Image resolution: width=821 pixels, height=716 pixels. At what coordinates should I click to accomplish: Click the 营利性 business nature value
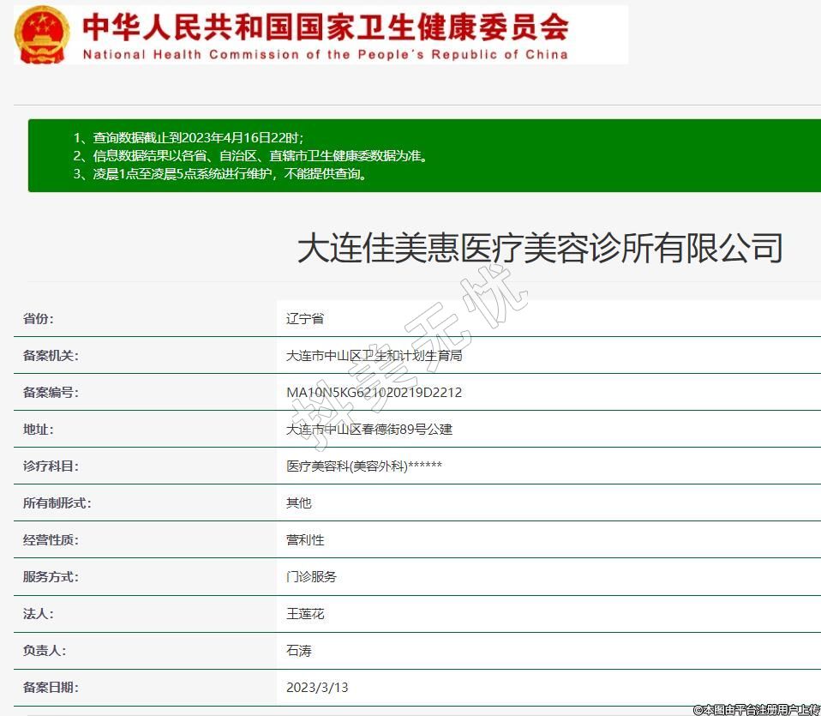pyautogui.click(x=305, y=540)
